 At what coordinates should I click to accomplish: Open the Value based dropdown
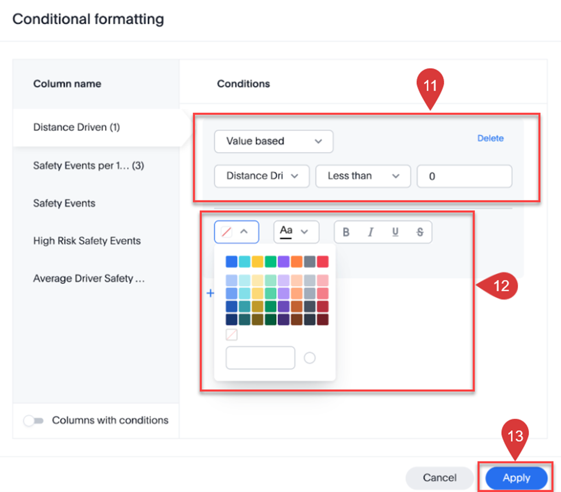click(273, 141)
